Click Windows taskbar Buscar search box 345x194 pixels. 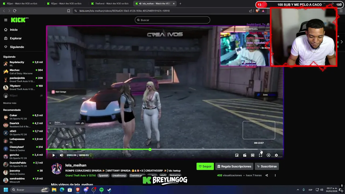pyautogui.click(x=30, y=190)
